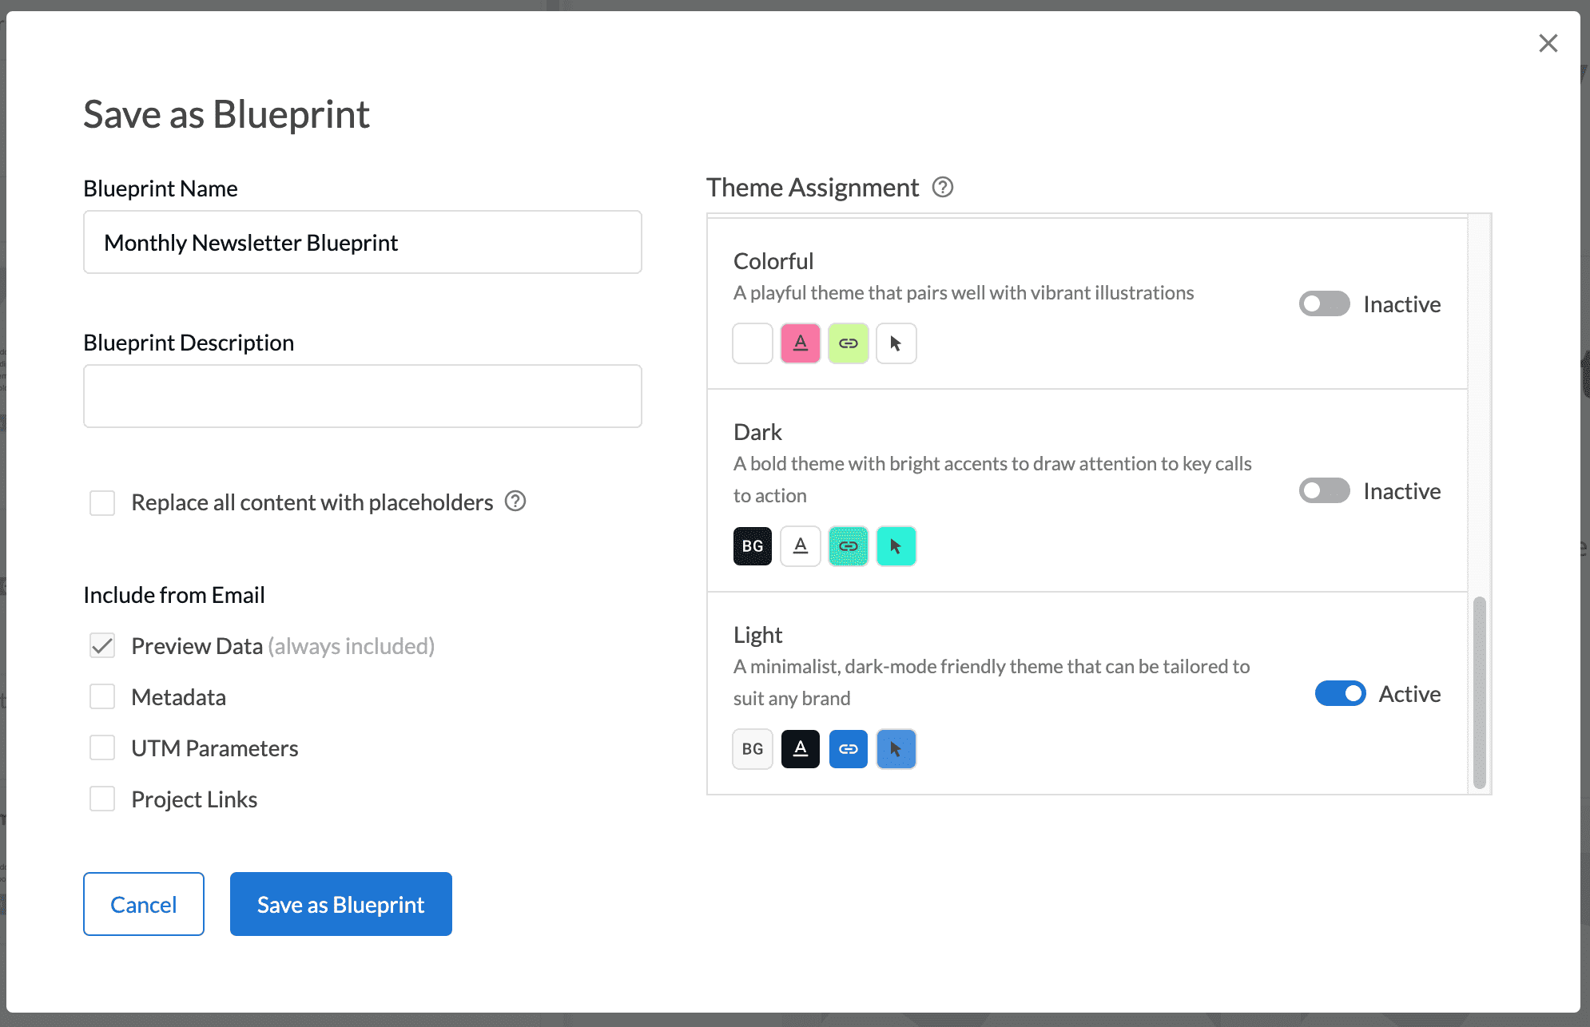The image size is (1590, 1027).
Task: Click the Theme Assignment help icon
Action: (x=943, y=187)
